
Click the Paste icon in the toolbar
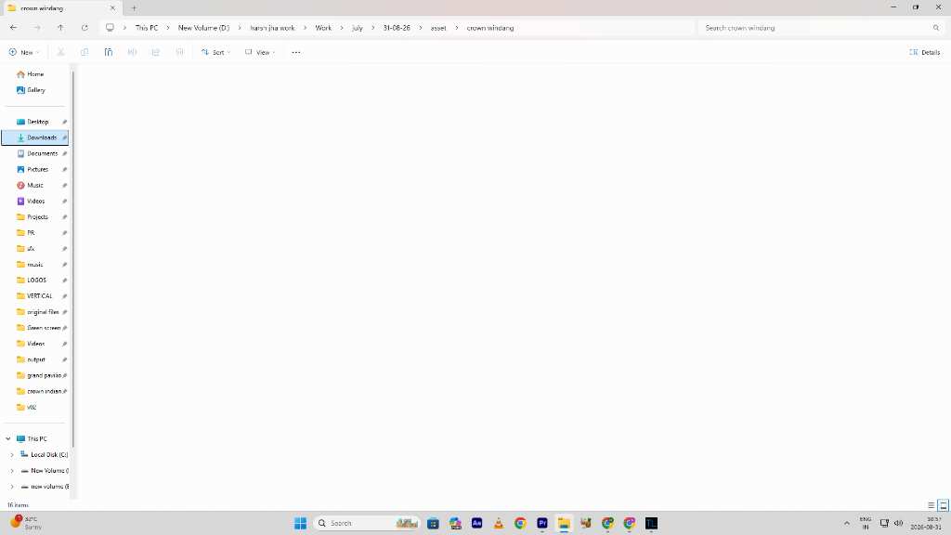pyautogui.click(x=108, y=52)
